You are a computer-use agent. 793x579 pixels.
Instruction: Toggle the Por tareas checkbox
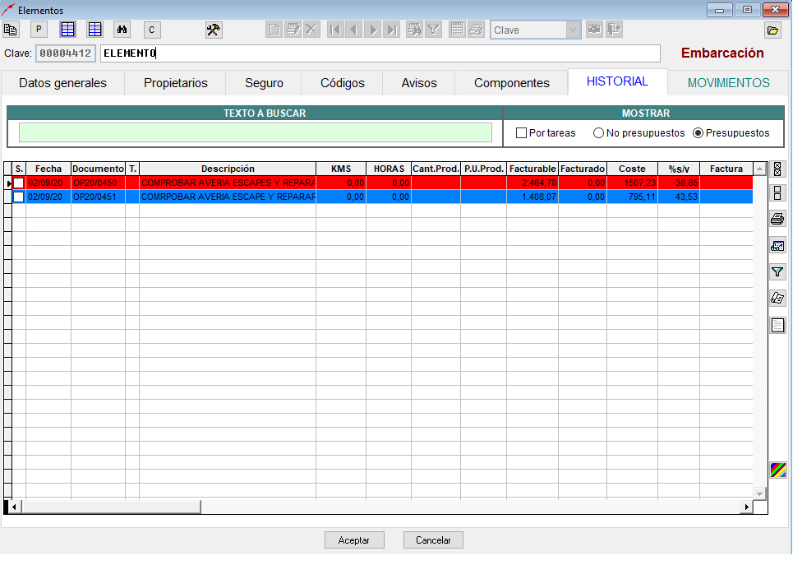[x=522, y=133]
